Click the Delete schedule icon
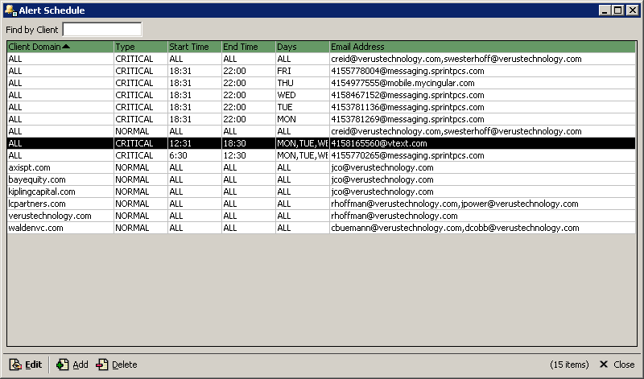Image resolution: width=644 pixels, height=379 pixels. [102, 365]
